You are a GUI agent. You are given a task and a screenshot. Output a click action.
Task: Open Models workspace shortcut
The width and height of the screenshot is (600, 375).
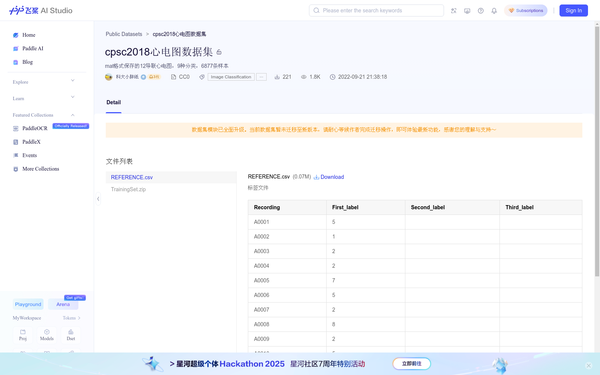pos(47,335)
